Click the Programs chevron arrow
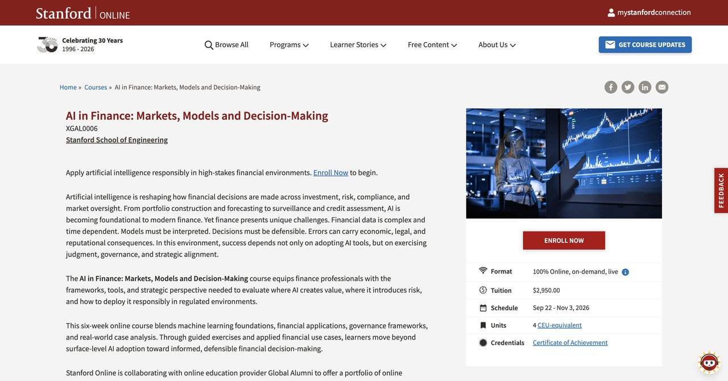Screen dimensions: 728x381 pyautogui.click(x=305, y=45)
